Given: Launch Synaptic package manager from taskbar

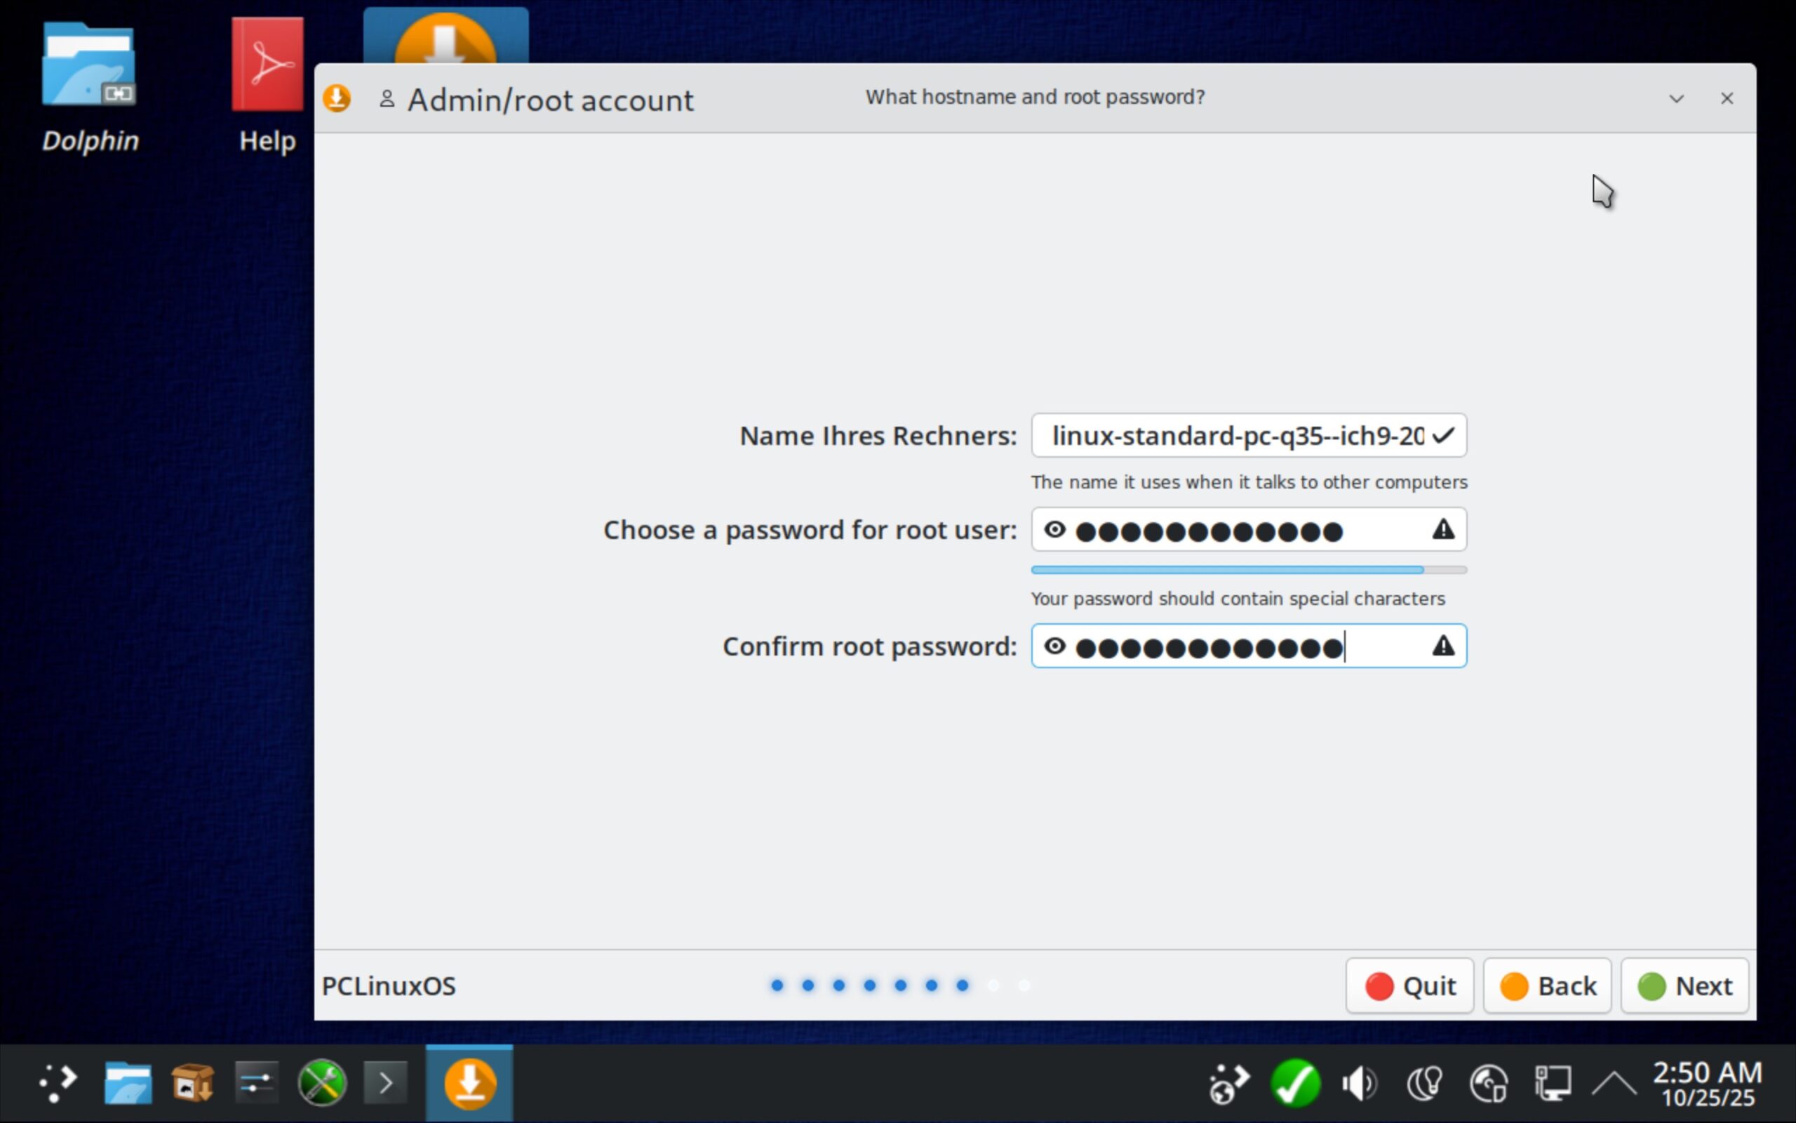Looking at the screenshot, I should tap(193, 1083).
